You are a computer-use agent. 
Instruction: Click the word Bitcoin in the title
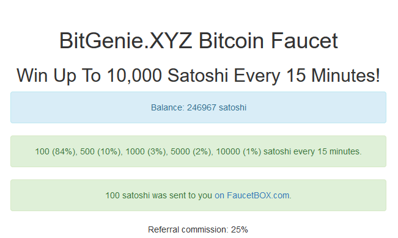[231, 40]
